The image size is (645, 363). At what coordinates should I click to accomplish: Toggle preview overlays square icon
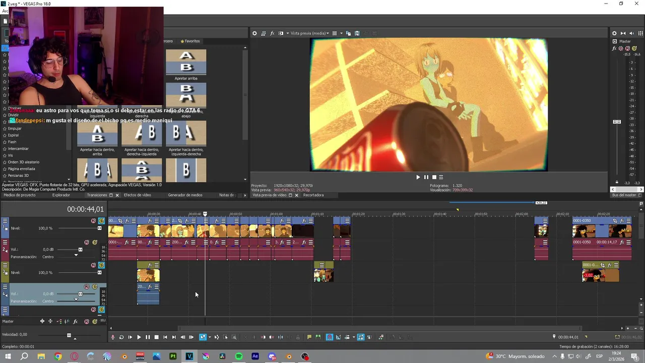click(x=334, y=33)
